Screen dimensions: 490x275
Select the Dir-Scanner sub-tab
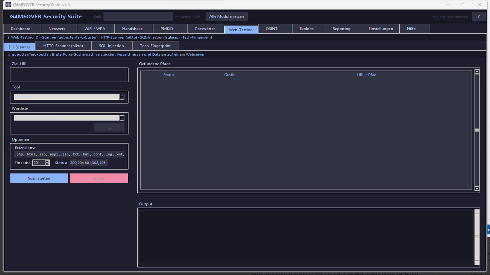[20, 47]
